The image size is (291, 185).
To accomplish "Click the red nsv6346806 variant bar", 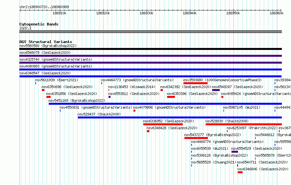I will (x=240, y=172).
